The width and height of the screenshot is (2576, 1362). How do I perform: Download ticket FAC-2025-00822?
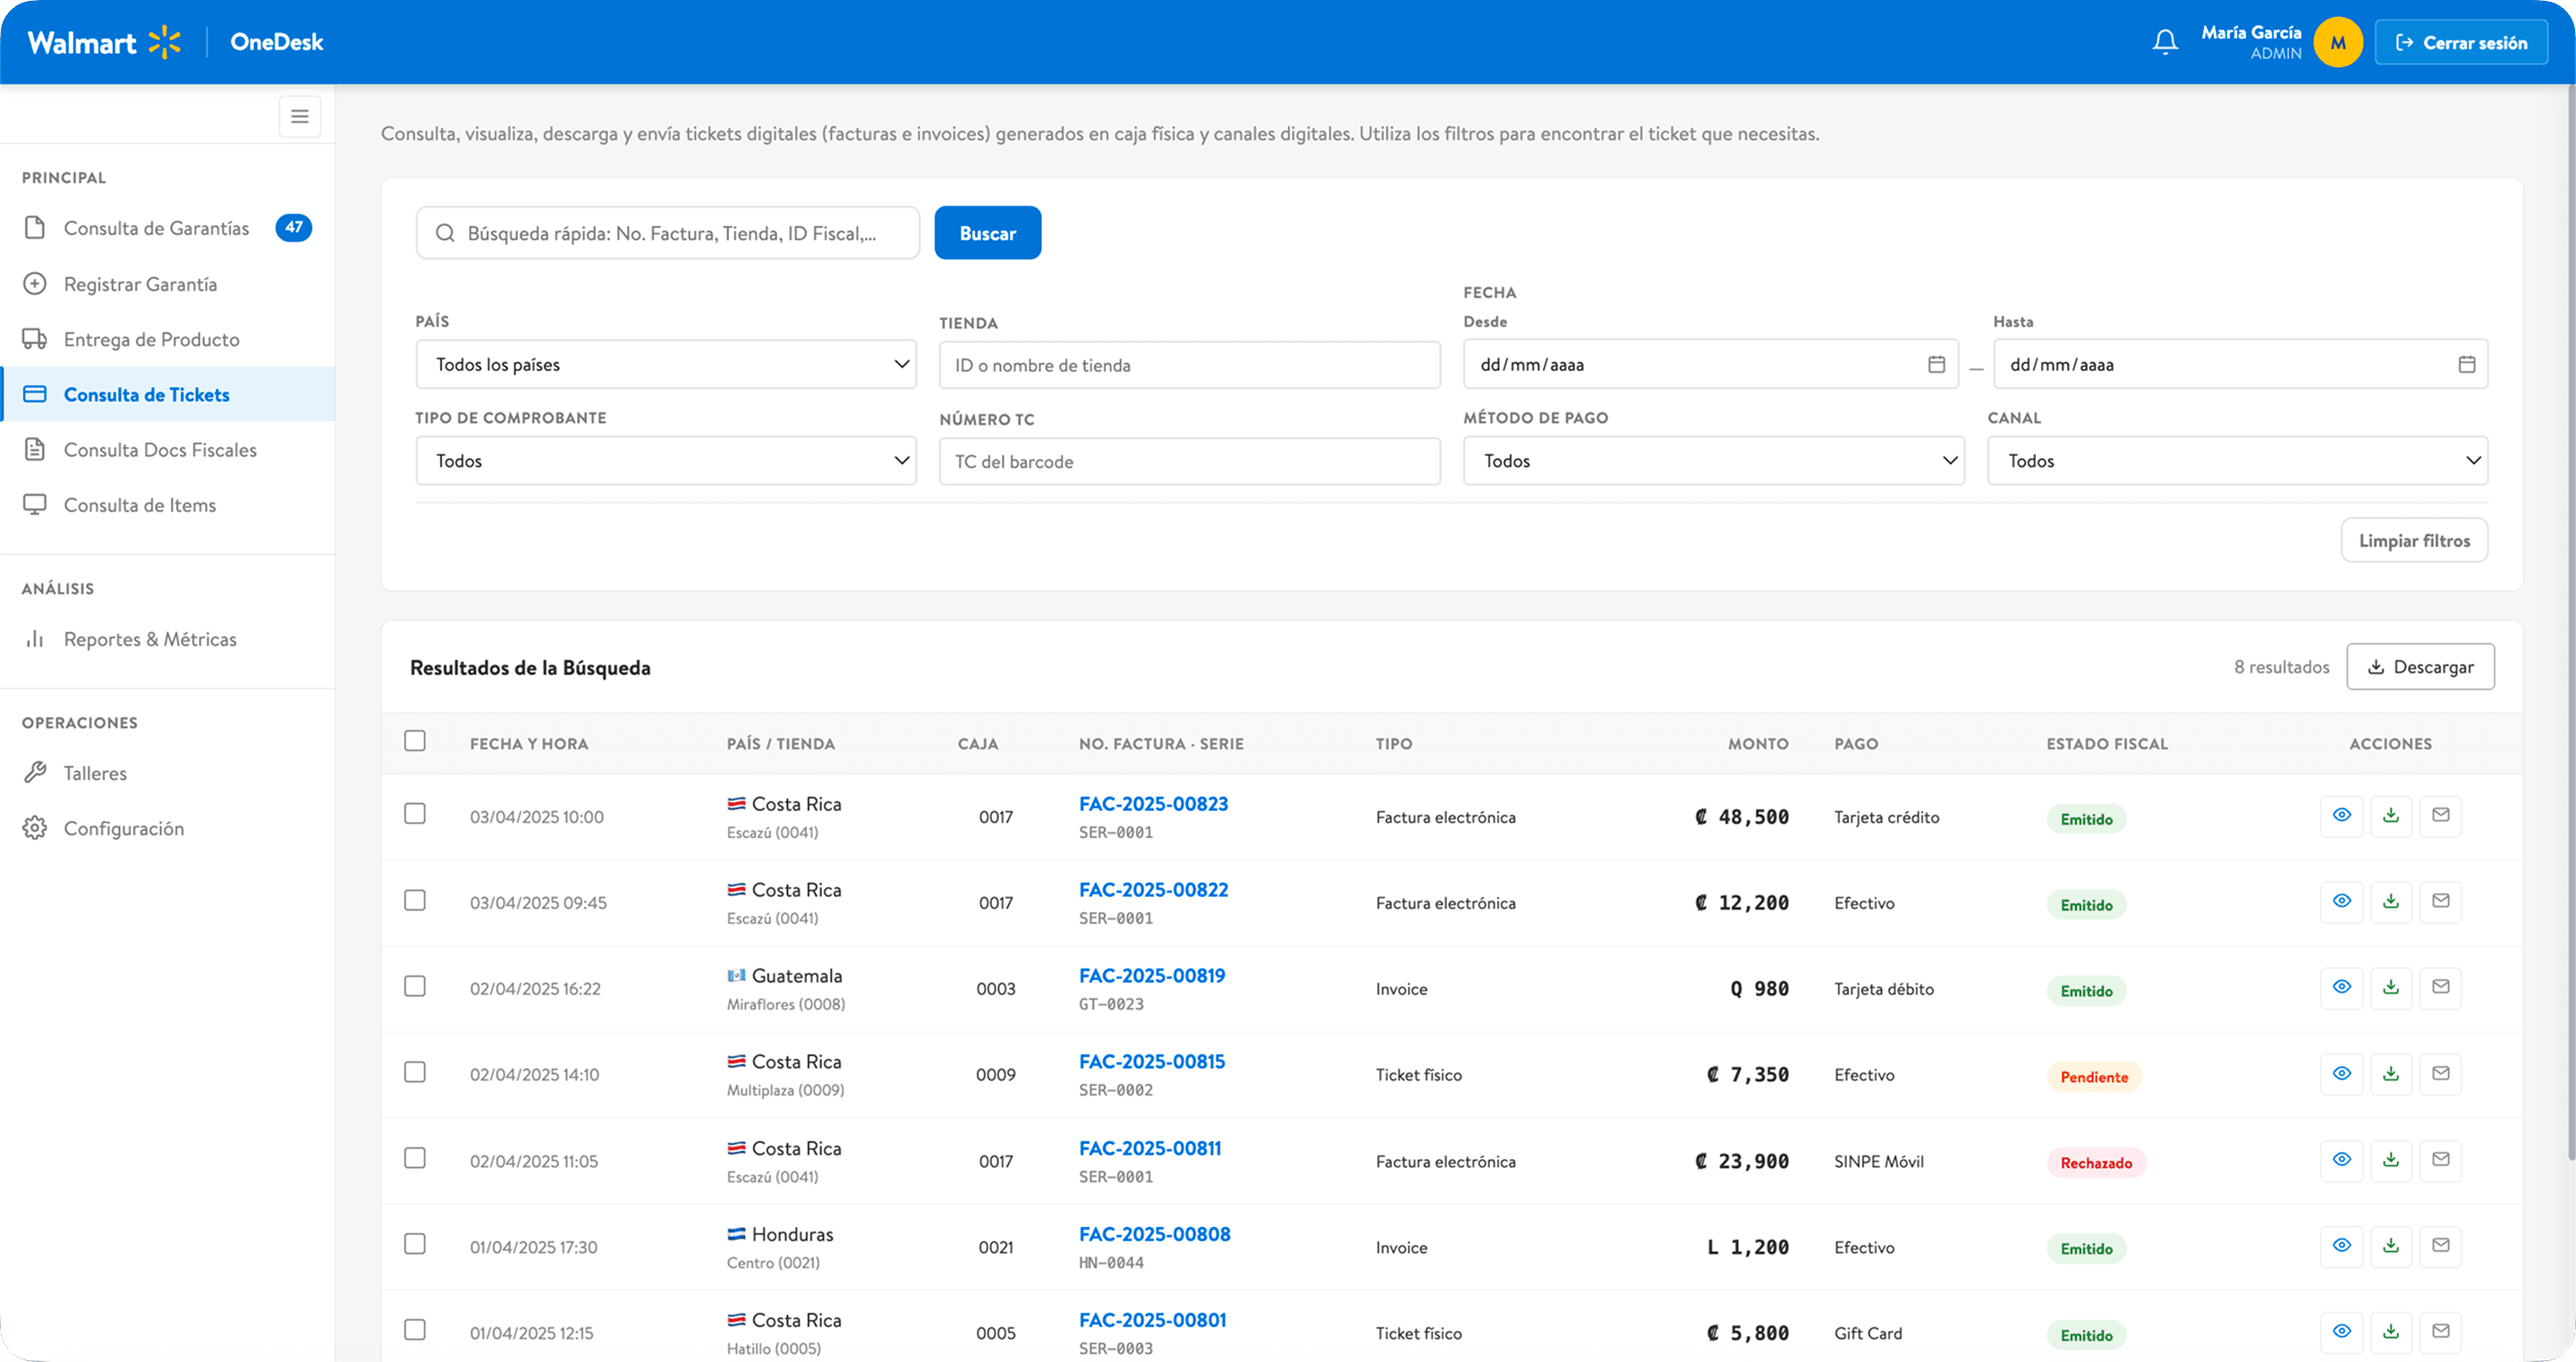pos(2391,901)
